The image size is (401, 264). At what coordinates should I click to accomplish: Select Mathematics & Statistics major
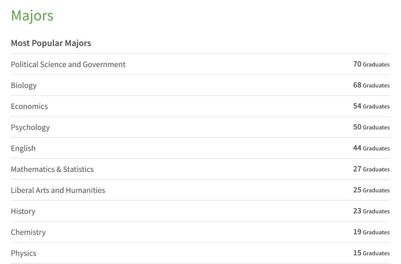pyautogui.click(x=52, y=169)
